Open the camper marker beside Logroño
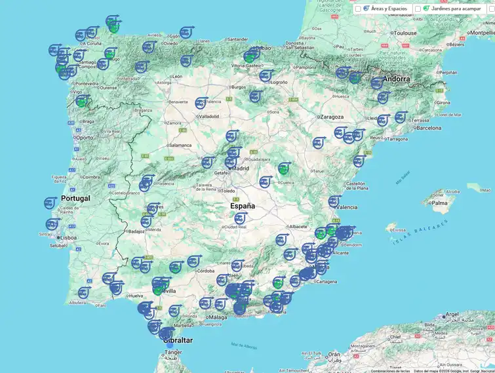This screenshot has width=495, height=373. pos(266,76)
